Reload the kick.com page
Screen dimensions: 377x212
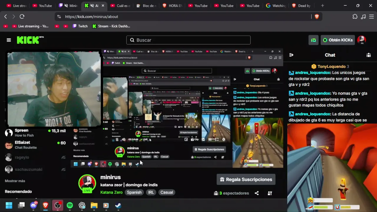[x=22, y=17]
